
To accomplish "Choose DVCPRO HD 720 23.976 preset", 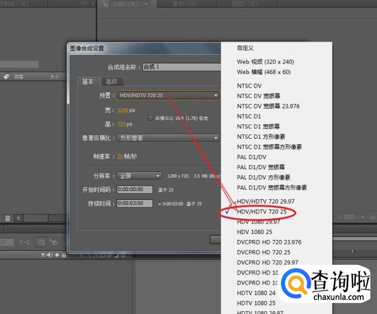I will 269,242.
